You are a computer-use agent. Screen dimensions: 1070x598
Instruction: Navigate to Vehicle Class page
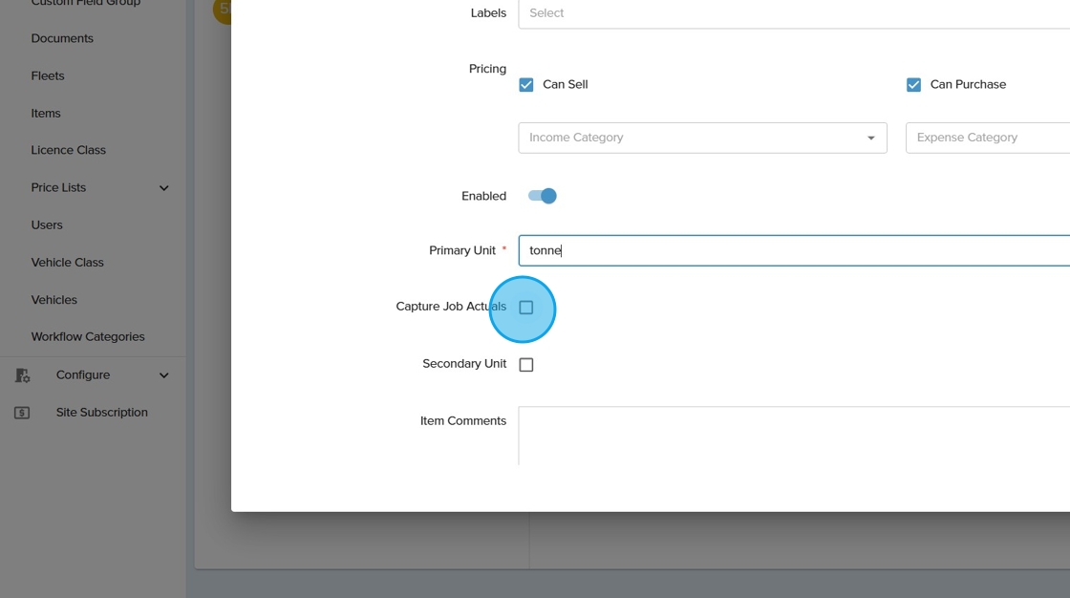(x=67, y=262)
